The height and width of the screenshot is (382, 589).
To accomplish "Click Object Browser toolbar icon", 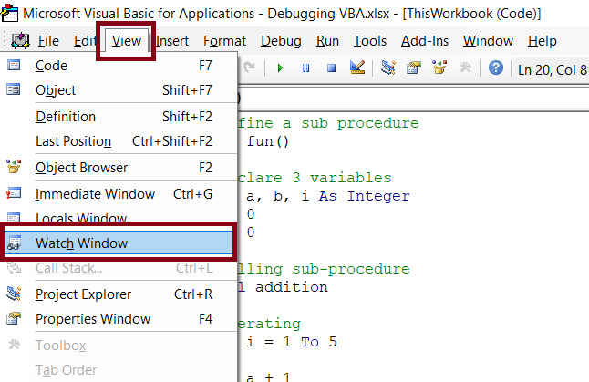I will 439,67.
